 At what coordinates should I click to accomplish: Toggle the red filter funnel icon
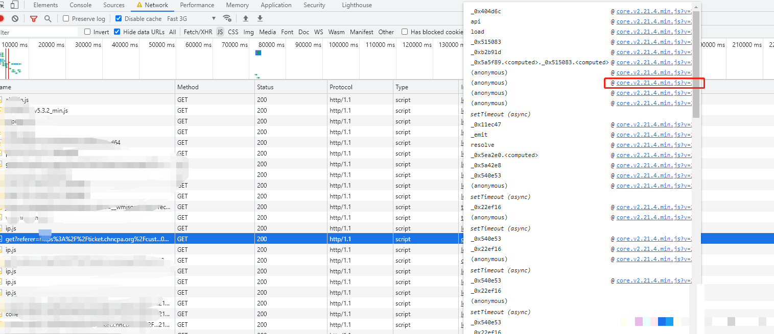(34, 18)
